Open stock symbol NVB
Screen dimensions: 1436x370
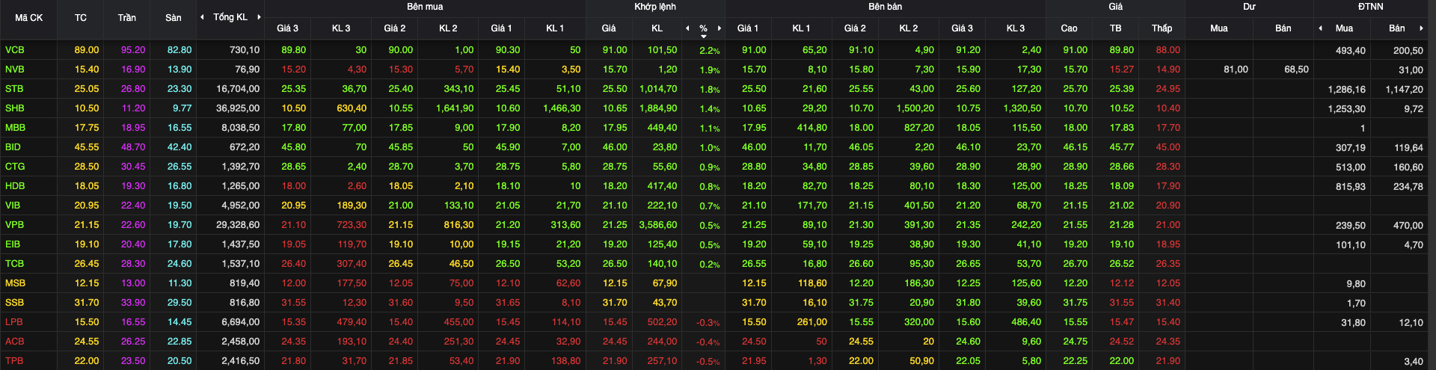point(15,70)
